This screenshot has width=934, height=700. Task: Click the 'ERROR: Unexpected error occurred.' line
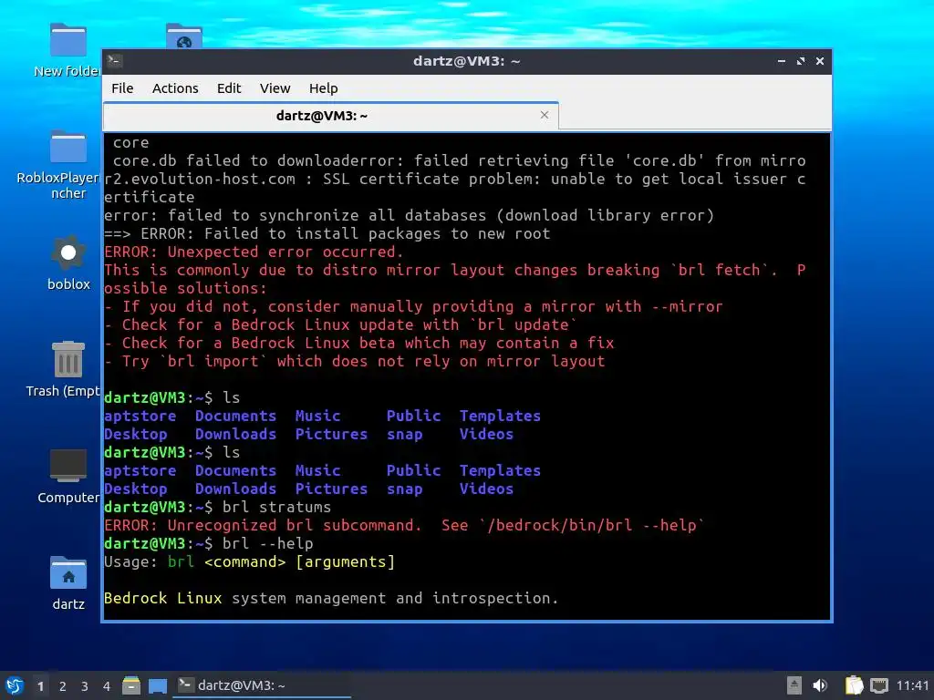click(x=254, y=252)
